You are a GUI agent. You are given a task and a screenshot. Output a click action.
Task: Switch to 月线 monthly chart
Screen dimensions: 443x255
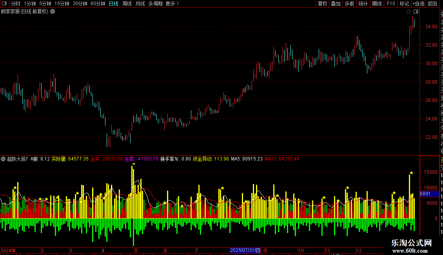140,4
